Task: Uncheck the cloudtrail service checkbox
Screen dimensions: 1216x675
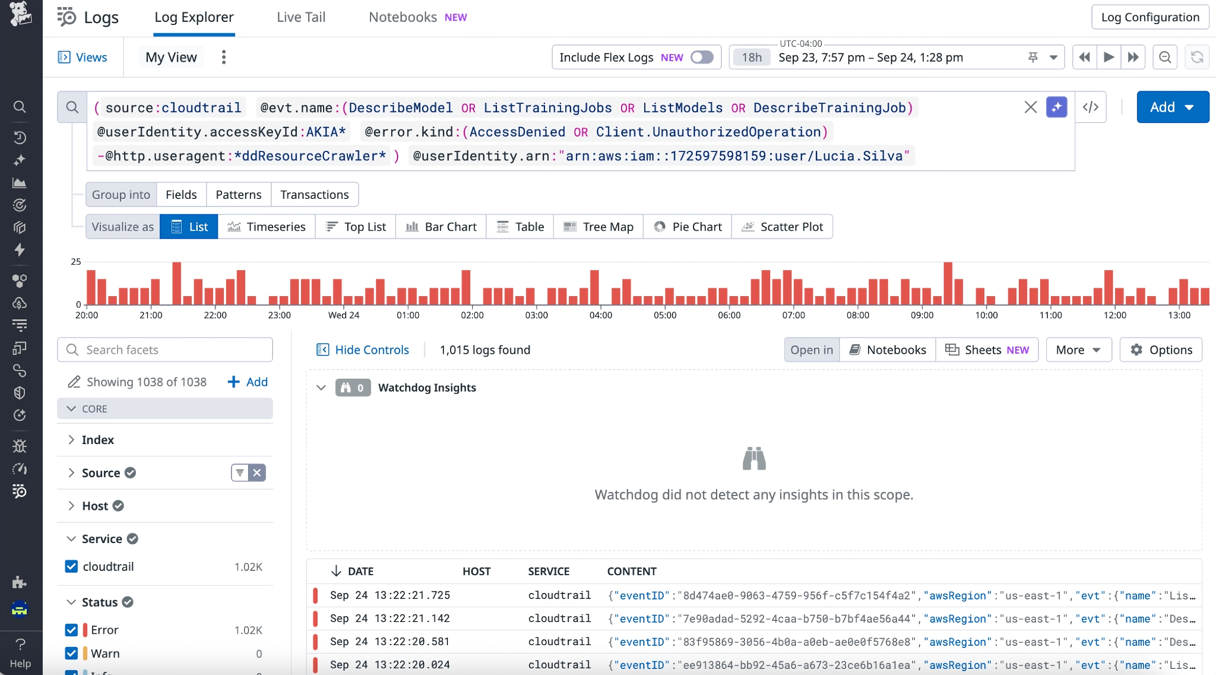Action: [71, 567]
